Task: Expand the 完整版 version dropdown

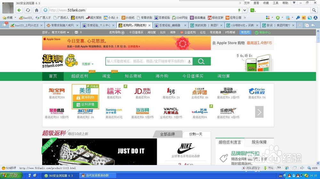Action: tap(88, 64)
